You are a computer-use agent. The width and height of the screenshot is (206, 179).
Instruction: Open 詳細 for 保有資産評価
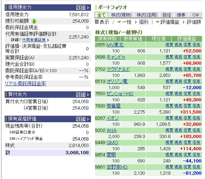point(82,119)
